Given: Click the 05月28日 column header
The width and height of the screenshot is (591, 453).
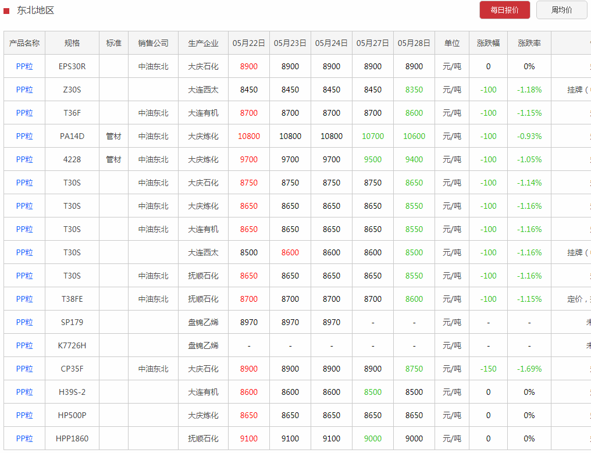Looking at the screenshot, I should point(414,43).
